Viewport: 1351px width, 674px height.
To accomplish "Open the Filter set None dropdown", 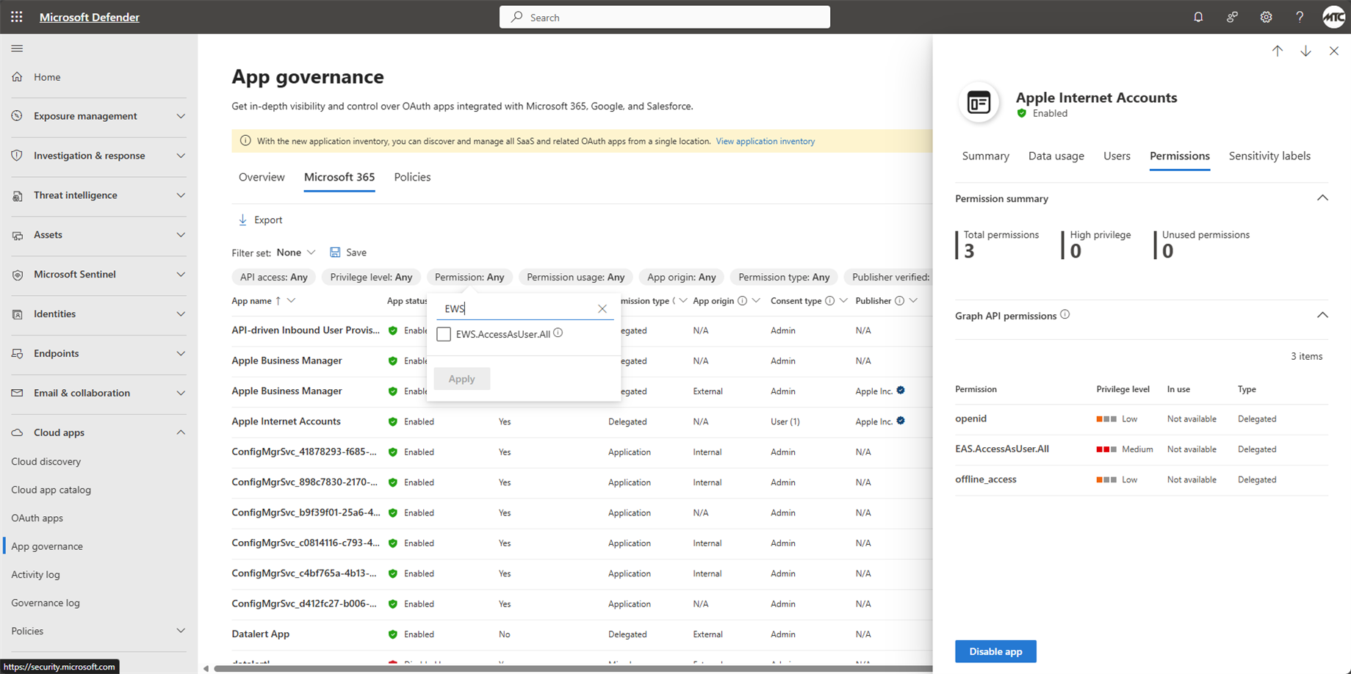I will tap(296, 252).
